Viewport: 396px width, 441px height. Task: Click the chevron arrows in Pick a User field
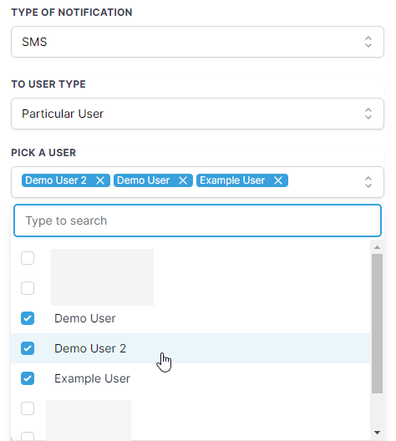point(368,182)
